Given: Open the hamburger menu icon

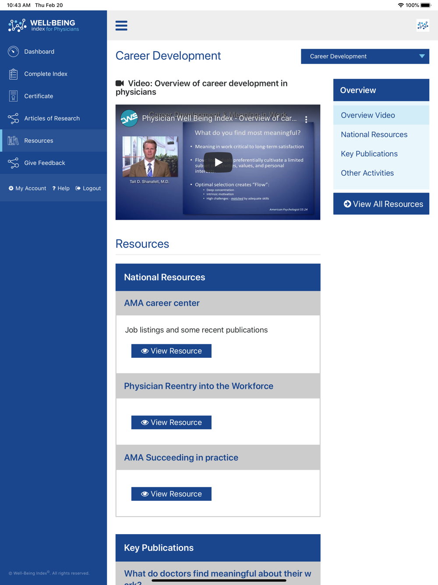Looking at the screenshot, I should [121, 25].
